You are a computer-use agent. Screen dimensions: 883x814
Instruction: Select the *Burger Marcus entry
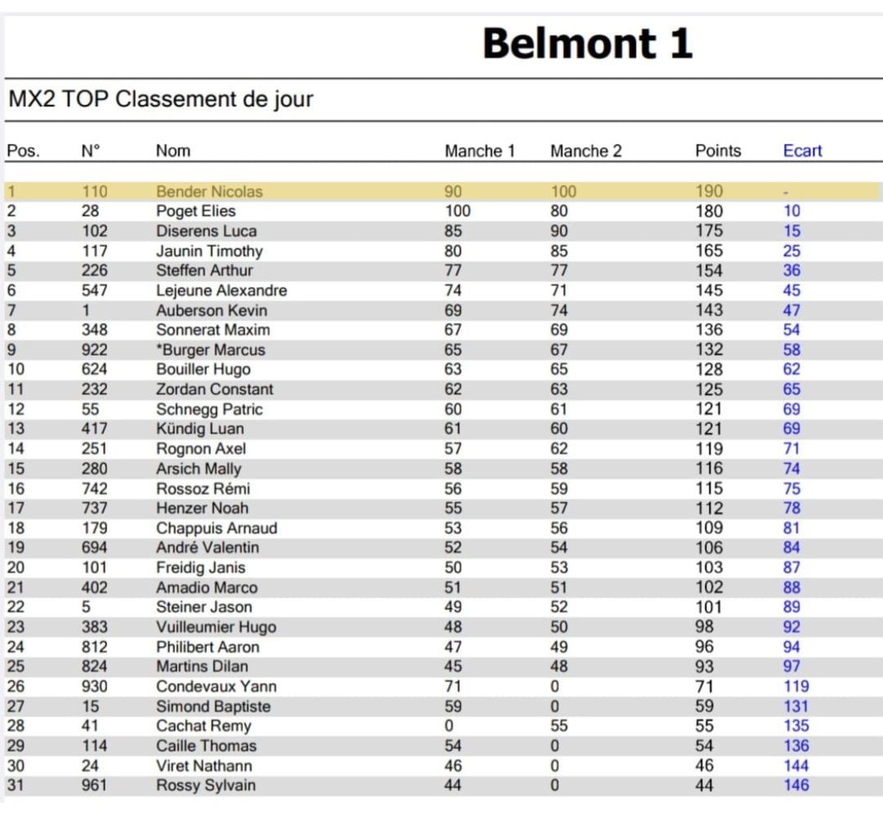pyautogui.click(x=210, y=350)
